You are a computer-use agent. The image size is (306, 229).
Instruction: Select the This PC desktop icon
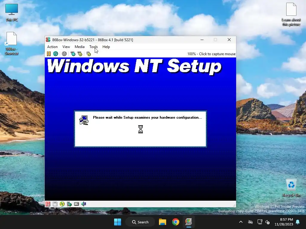coord(12,13)
